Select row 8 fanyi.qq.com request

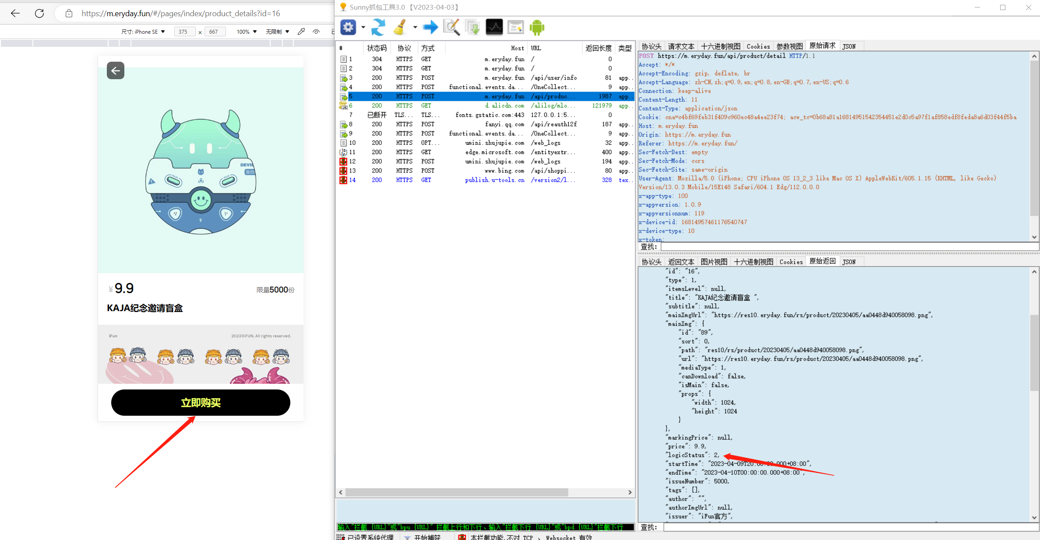coord(485,124)
